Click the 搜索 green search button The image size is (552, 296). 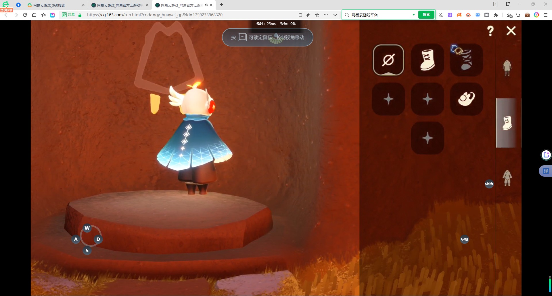click(426, 15)
